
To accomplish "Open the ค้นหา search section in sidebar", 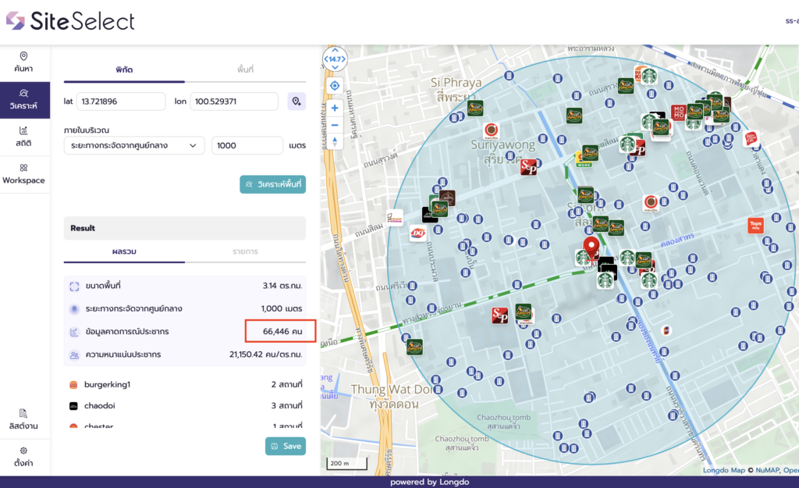I will [x=23, y=62].
